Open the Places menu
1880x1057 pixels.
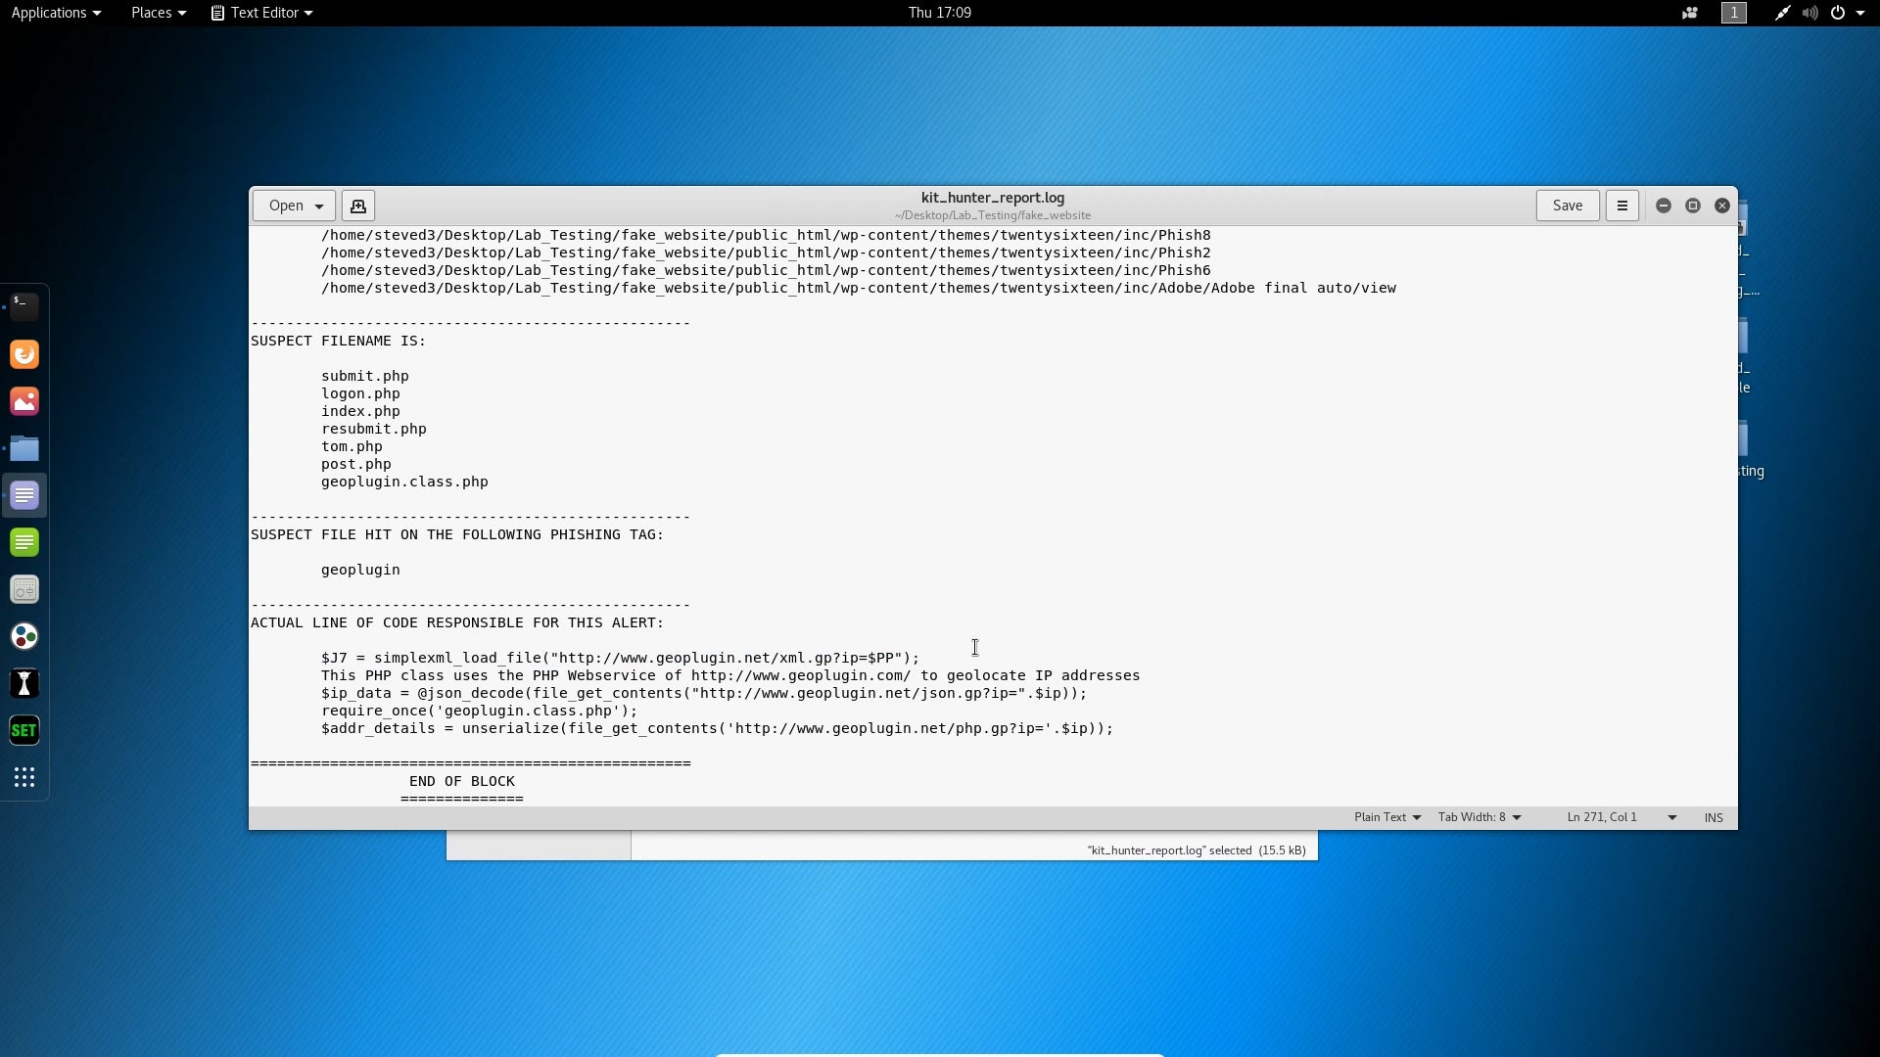tap(159, 13)
